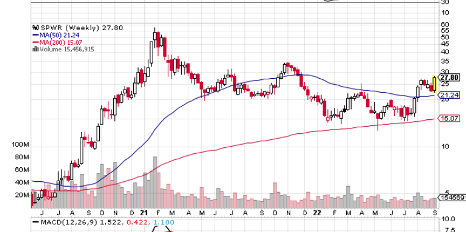Click the MACD legend line marker
The image size is (466, 232).
[35, 222]
